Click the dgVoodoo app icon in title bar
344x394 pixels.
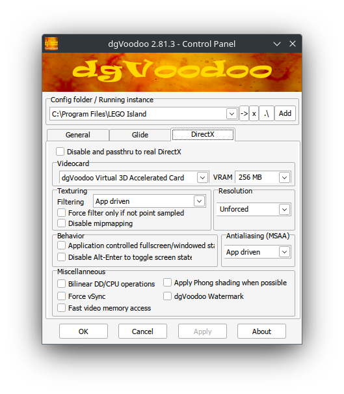pos(51,44)
